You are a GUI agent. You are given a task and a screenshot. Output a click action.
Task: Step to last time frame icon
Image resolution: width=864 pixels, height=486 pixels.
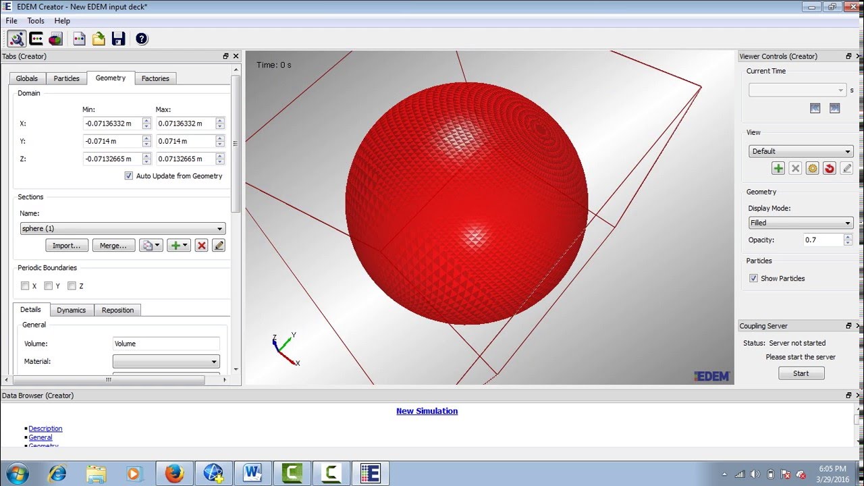[834, 108]
